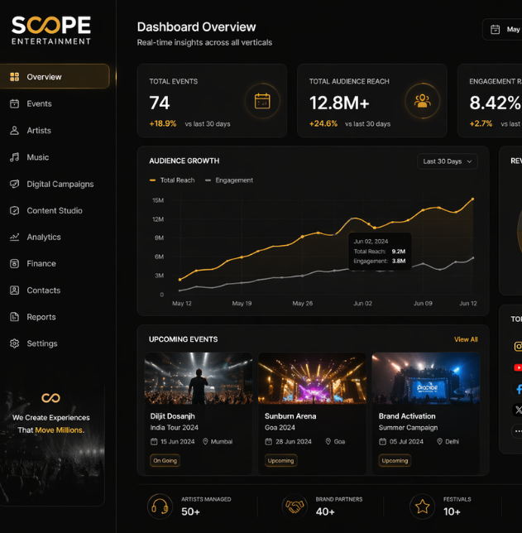Image resolution: width=522 pixels, height=533 pixels.
Task: Click the Instagram icon in right panel
Action: pyautogui.click(x=517, y=347)
